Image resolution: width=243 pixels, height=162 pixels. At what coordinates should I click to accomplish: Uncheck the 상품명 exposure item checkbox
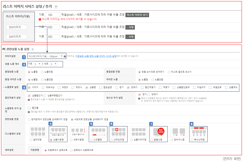(87, 87)
